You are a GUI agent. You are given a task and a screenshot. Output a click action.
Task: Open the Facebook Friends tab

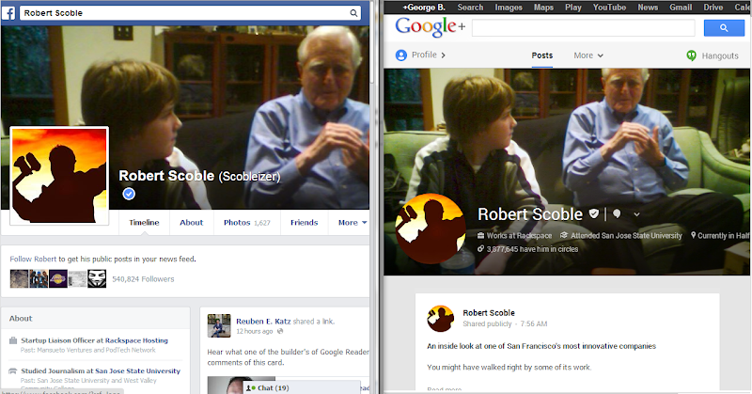304,222
